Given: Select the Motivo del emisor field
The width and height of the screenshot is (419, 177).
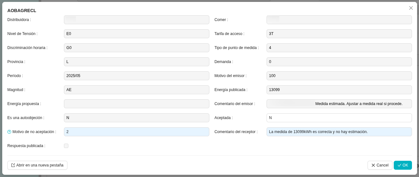Looking at the screenshot, I should (x=339, y=76).
